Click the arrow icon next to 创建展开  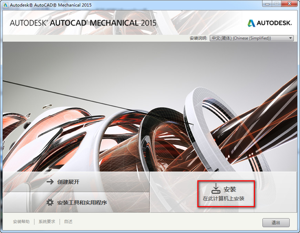click(x=50, y=182)
